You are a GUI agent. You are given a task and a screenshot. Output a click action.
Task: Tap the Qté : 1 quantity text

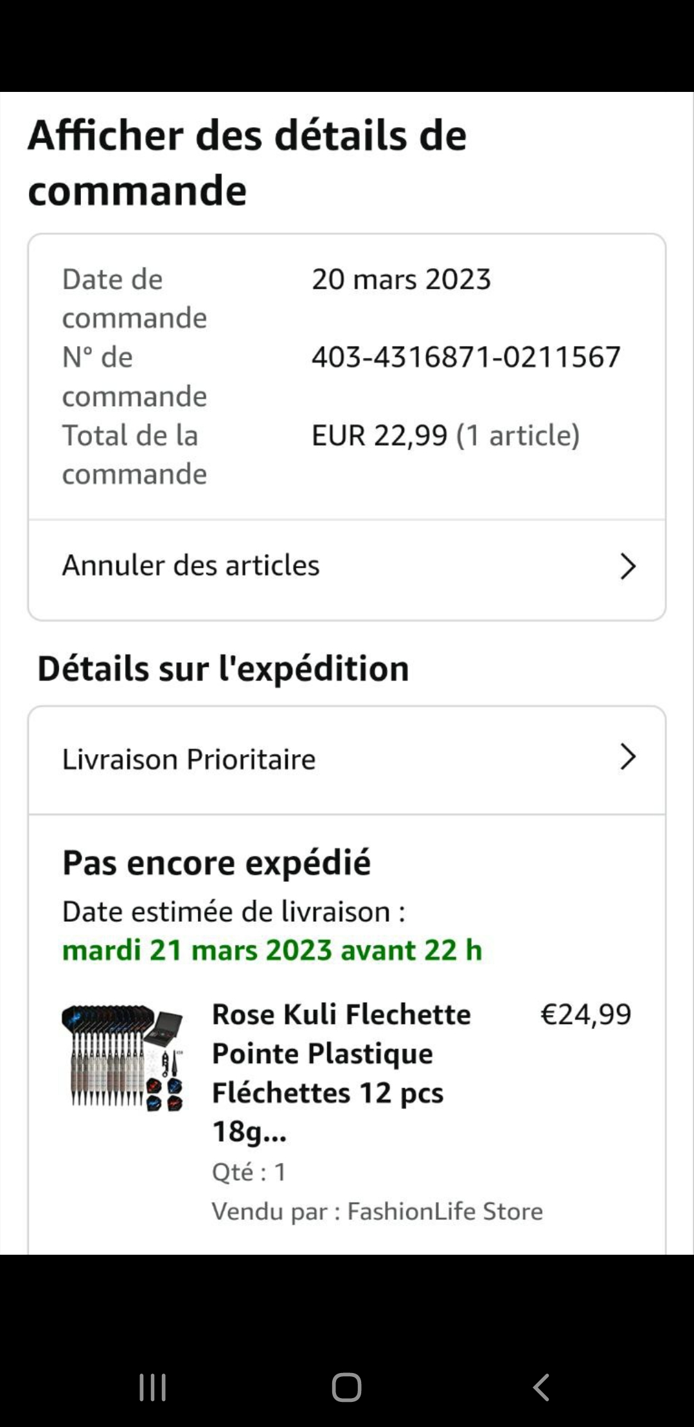[249, 1172]
